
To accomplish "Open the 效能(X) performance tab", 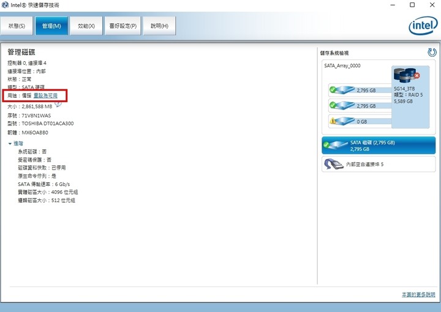I will pyautogui.click(x=86, y=26).
